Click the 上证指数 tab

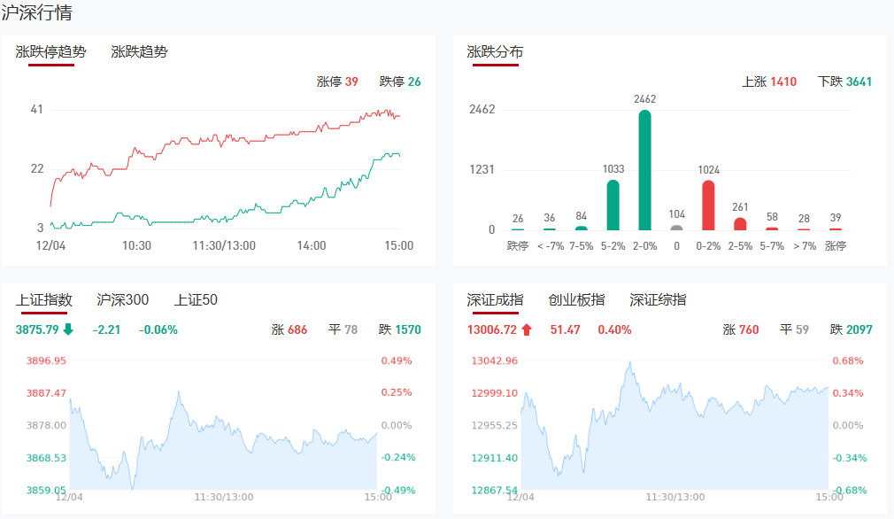(x=44, y=300)
